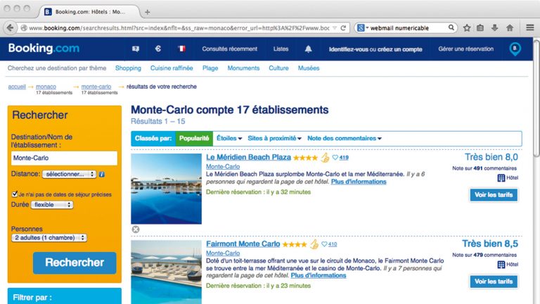Reload the page with the refresh icon
Viewport: 540px width, 304px height.
[x=343, y=28]
